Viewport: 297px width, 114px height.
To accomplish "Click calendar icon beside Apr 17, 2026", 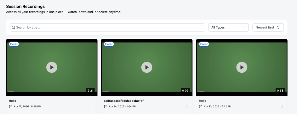I will [11, 106].
